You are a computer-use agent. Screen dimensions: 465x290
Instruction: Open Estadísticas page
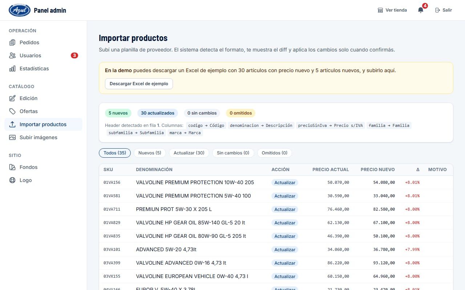(43, 69)
